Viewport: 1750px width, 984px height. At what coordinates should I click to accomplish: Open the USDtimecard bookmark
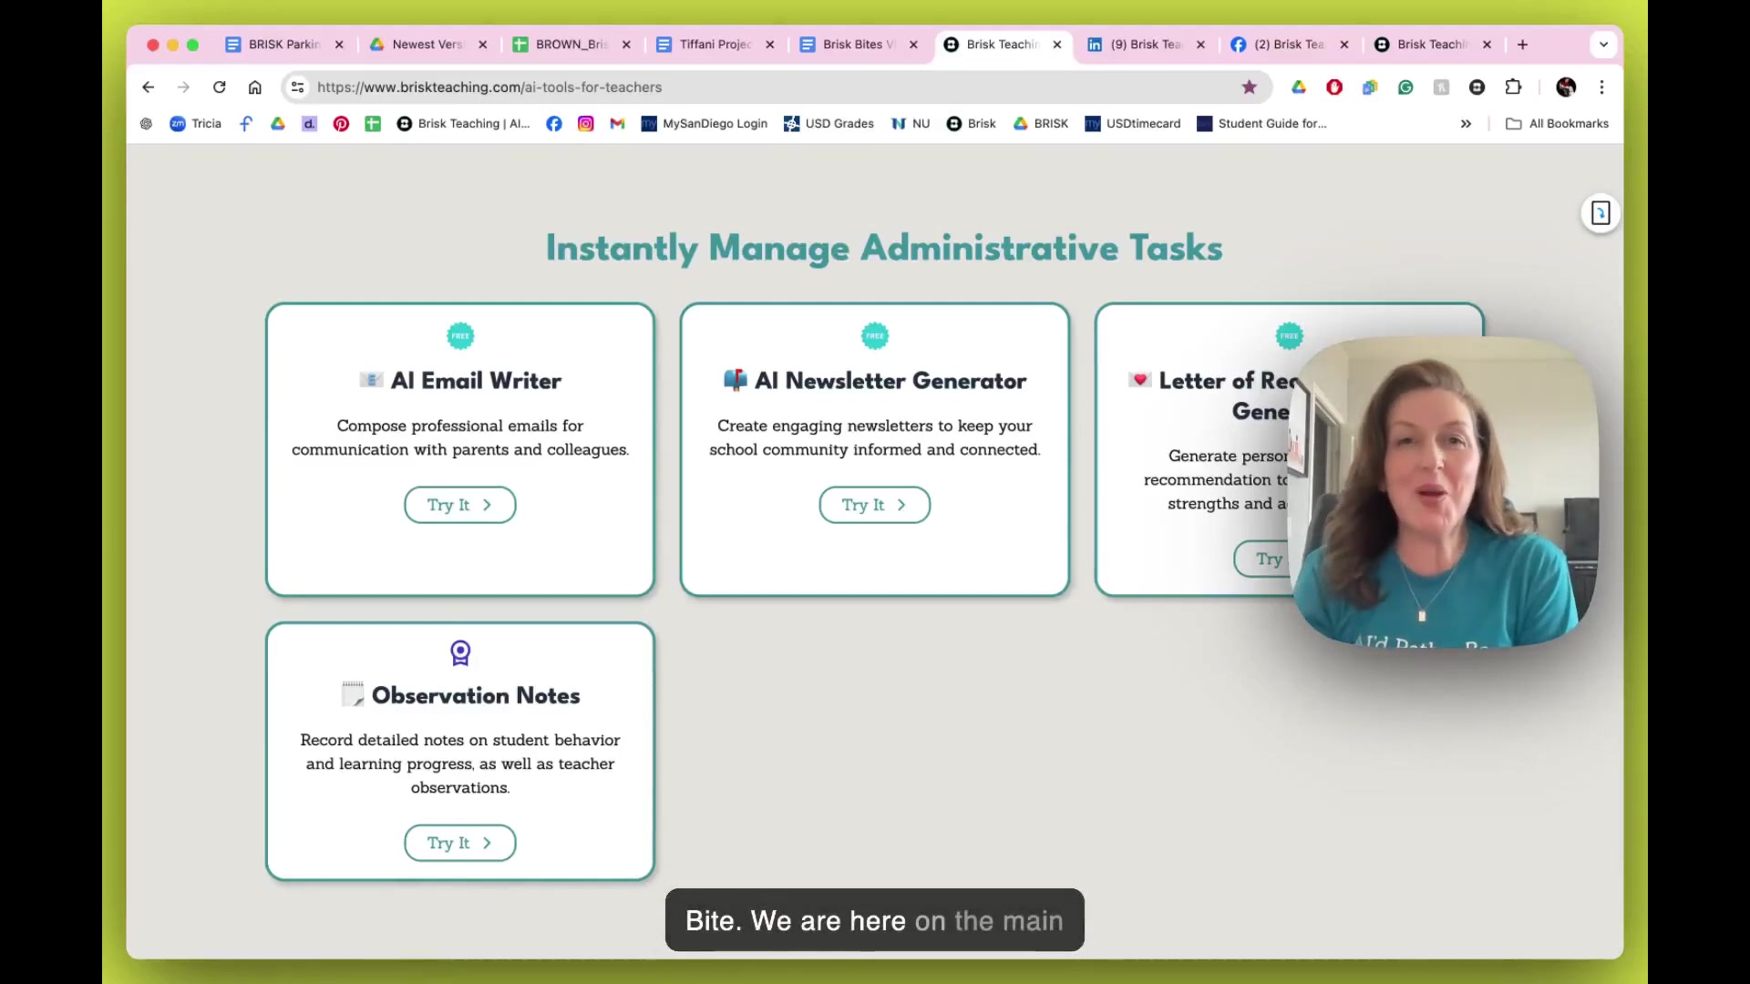(1132, 123)
